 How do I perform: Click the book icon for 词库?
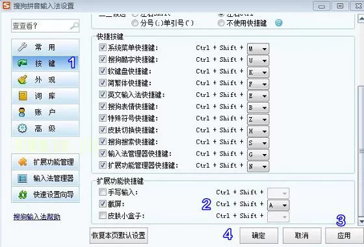[23, 96]
